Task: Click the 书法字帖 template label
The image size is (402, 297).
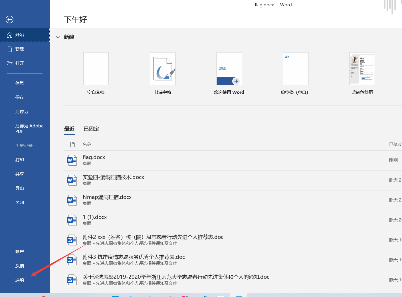Action: (x=163, y=92)
